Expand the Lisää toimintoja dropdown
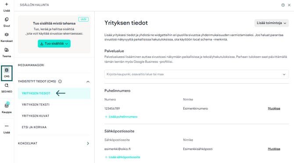The height and width of the screenshot is (163, 294). pos(271,23)
